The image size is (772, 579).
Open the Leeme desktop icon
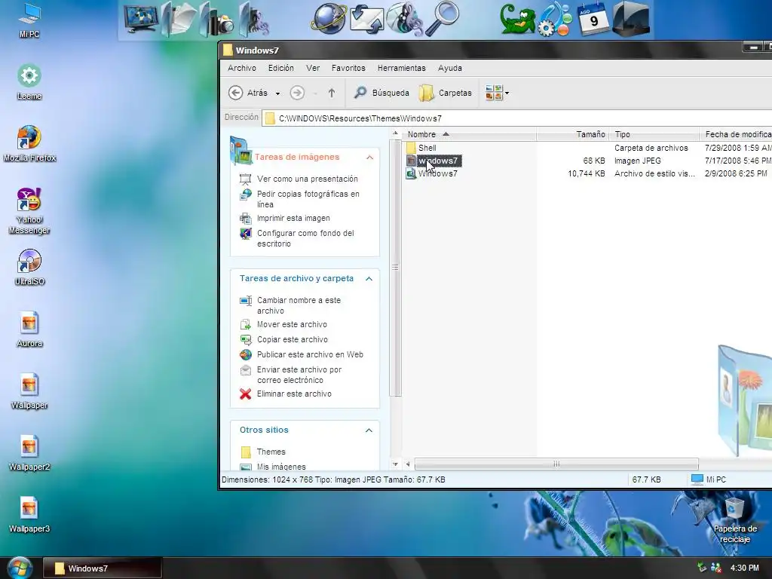[x=29, y=82]
